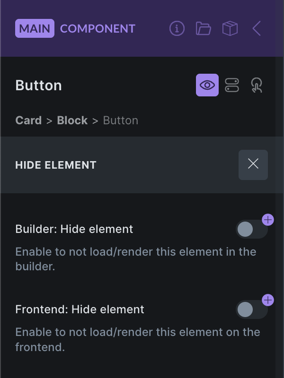
Task: Close the Hide Element section
Action: (253, 164)
